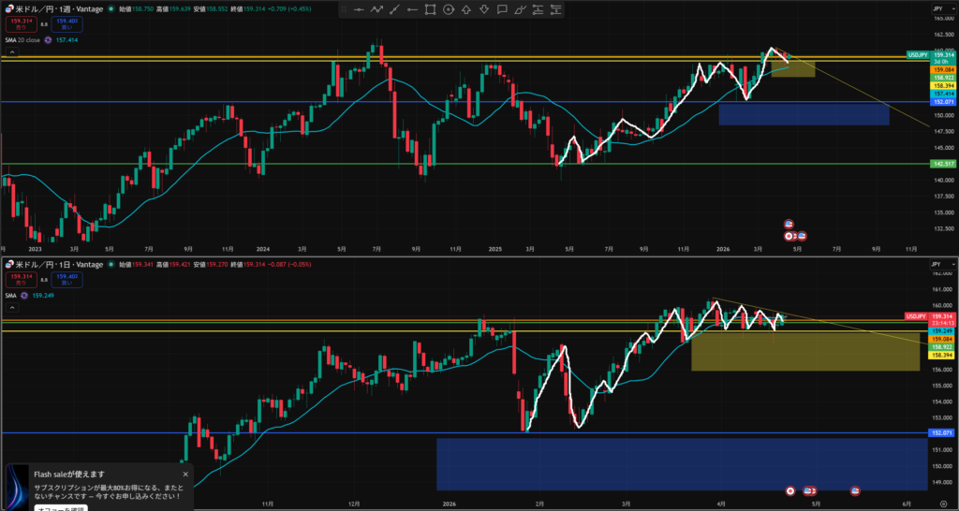Click the blue 152.071 price label on weekly axis
959x511 pixels.
click(941, 102)
